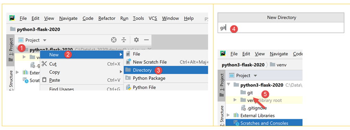Open the Navigate menu in left window
This screenshot has width=350, height=130.
[68, 18]
